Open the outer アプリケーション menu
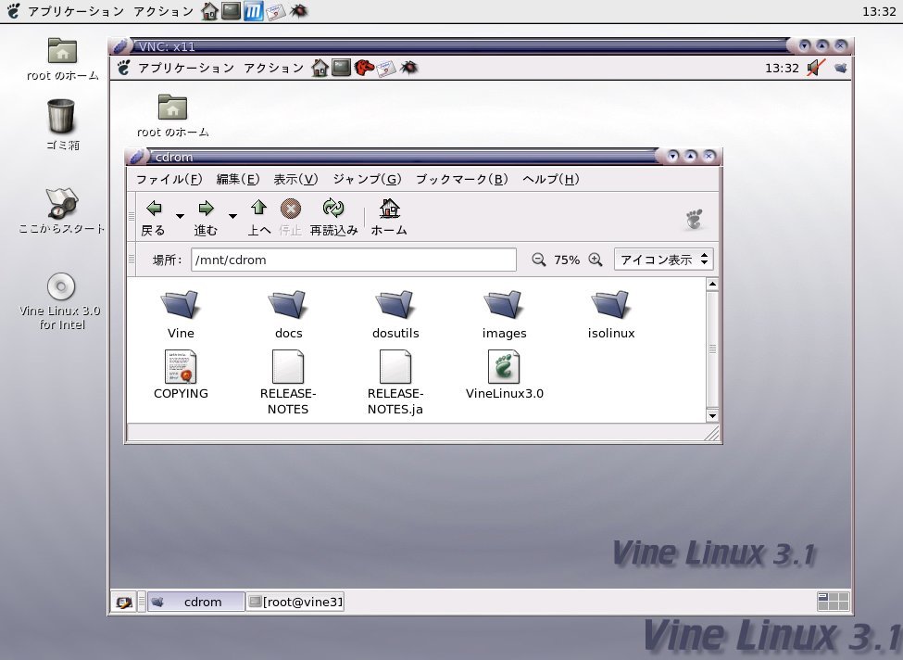The width and height of the screenshot is (903, 660). (75, 11)
